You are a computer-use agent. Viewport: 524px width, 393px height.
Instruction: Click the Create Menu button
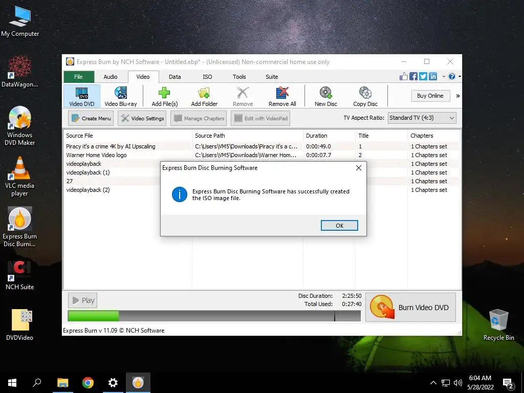91,118
